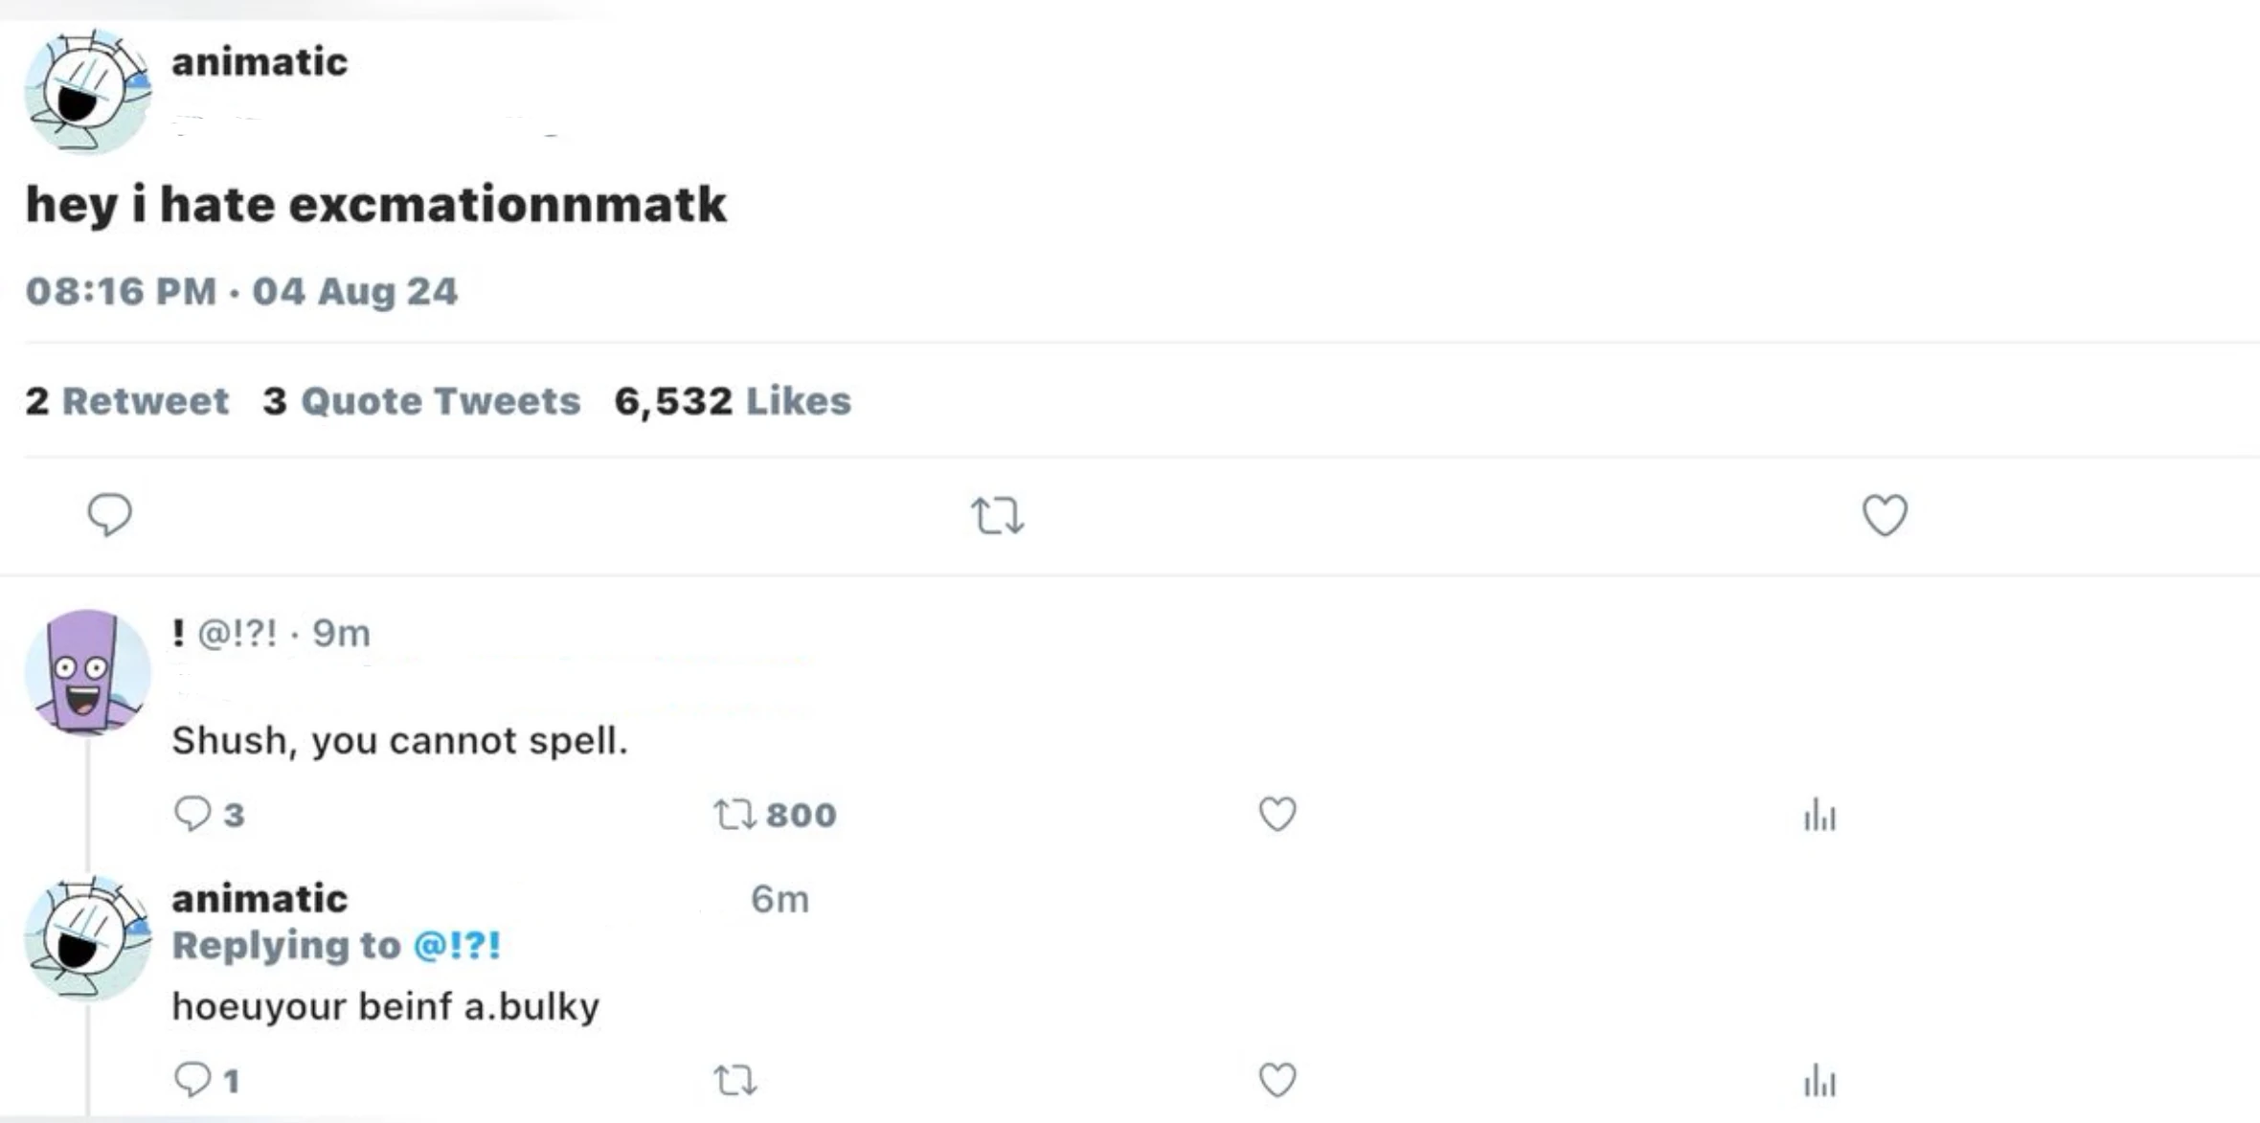
Task: Reply to 'Shush, you cannot spell' tweet
Action: (192, 814)
